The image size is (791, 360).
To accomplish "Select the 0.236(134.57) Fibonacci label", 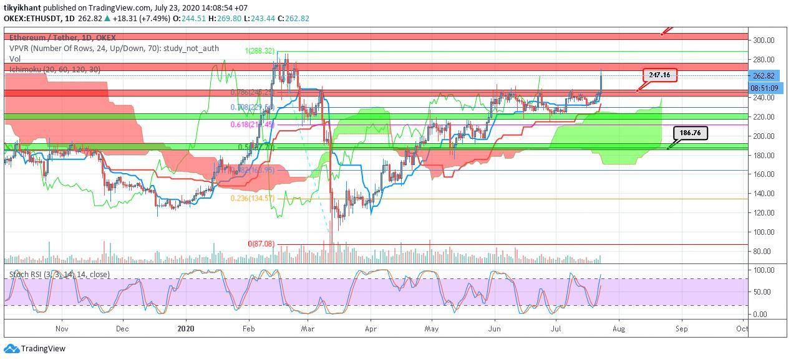I will (x=253, y=199).
